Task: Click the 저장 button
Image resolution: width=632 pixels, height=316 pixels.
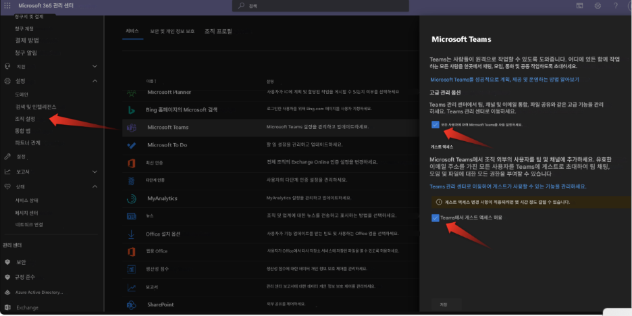Action: click(x=444, y=305)
